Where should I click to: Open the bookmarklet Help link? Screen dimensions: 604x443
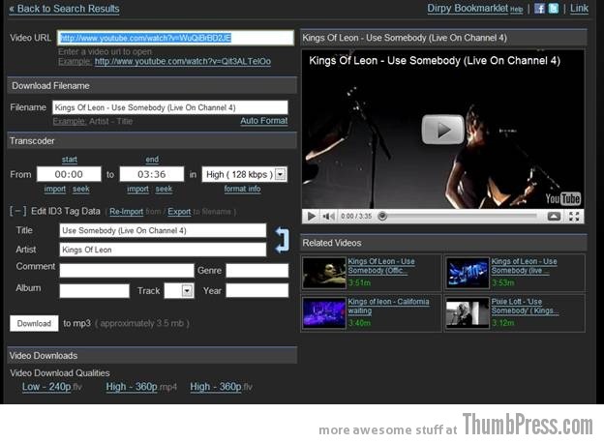(517, 10)
